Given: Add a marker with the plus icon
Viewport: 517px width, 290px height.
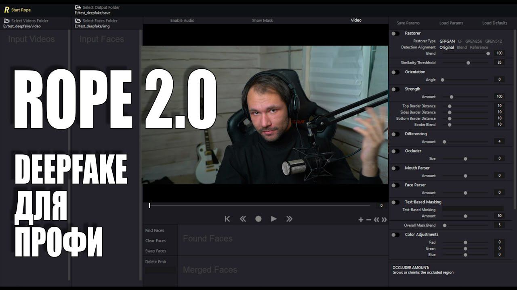Looking at the screenshot, I should point(361,220).
